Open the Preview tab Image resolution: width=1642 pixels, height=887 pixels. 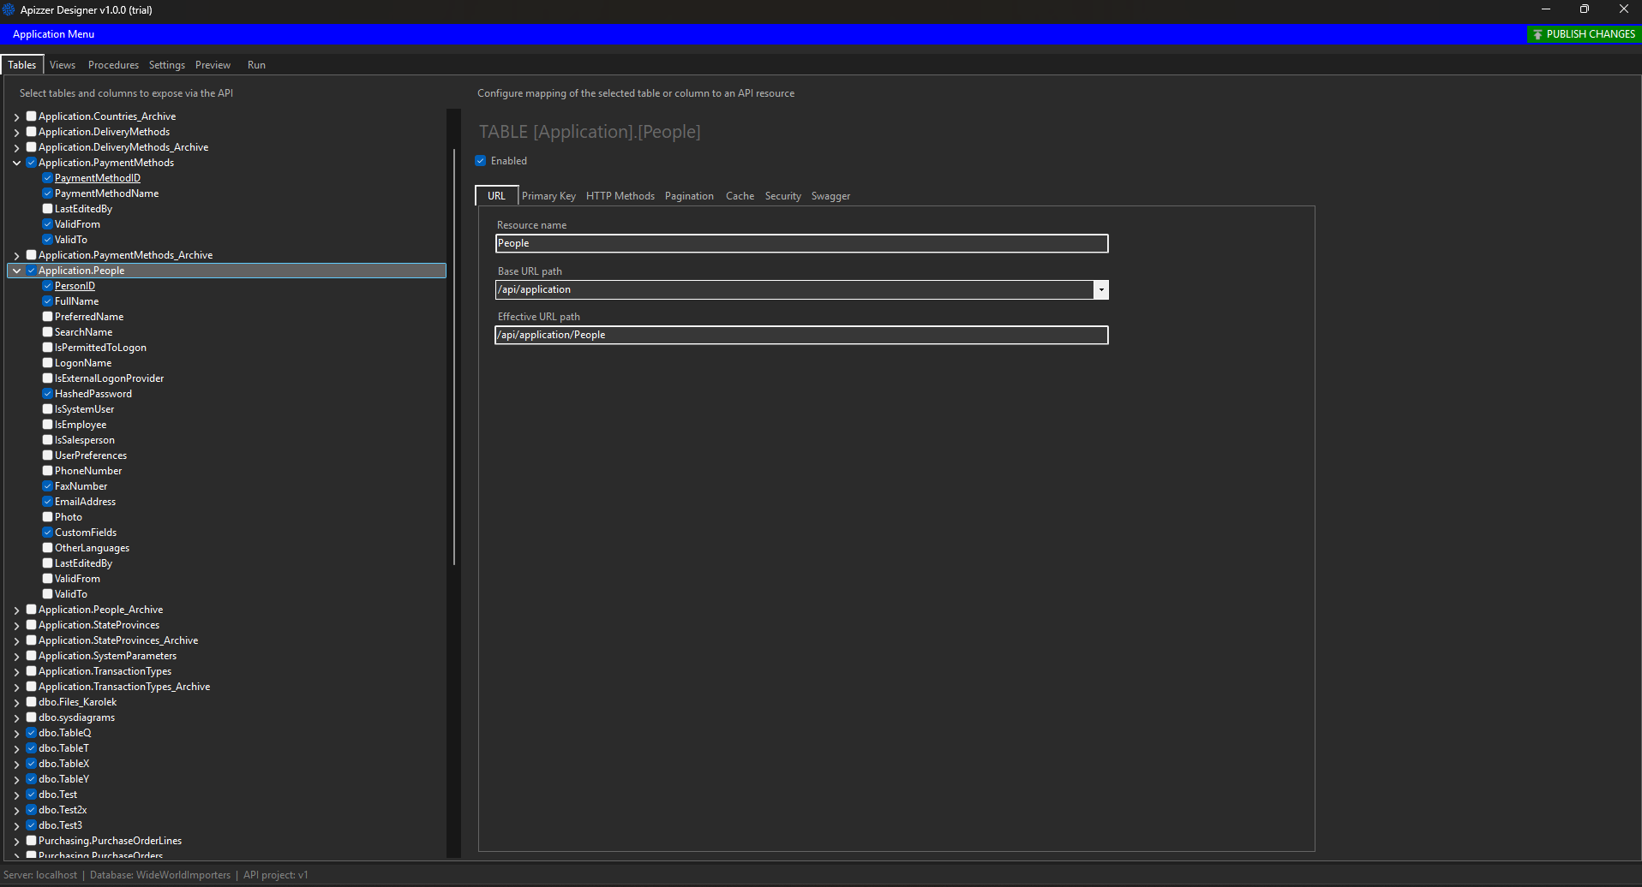coord(213,65)
